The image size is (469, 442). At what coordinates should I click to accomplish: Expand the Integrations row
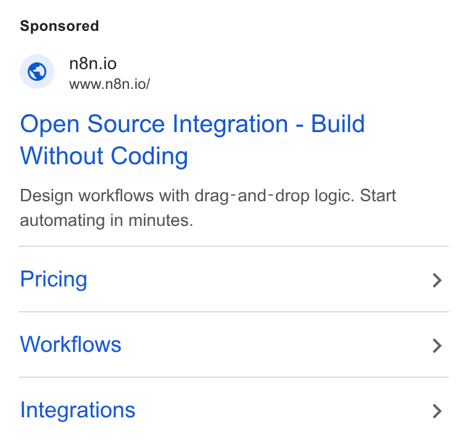click(234, 410)
